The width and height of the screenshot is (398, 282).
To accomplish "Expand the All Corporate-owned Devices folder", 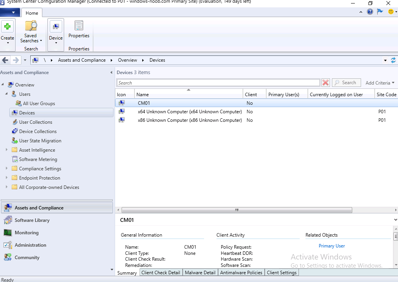I will [7, 187].
